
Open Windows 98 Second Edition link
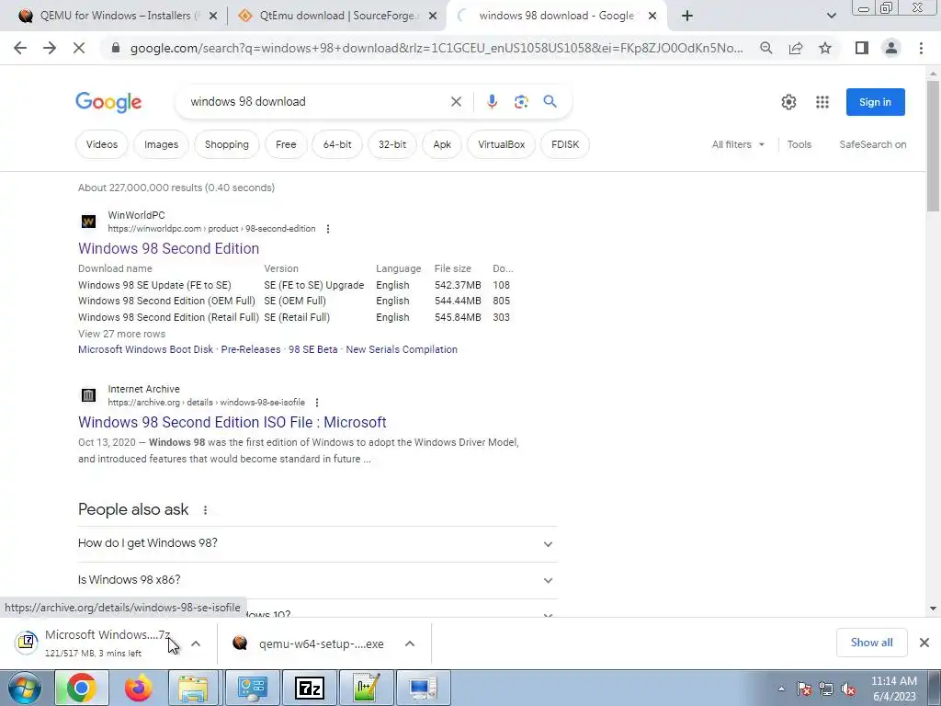point(169,248)
